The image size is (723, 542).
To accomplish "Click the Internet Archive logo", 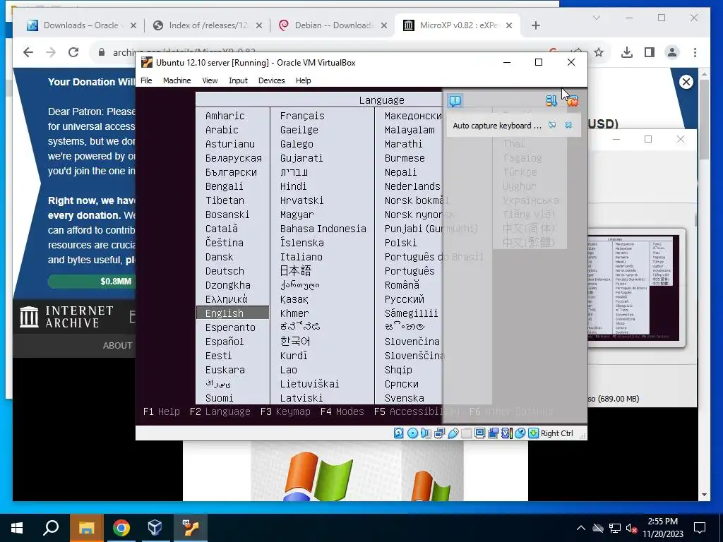I will tap(66, 317).
